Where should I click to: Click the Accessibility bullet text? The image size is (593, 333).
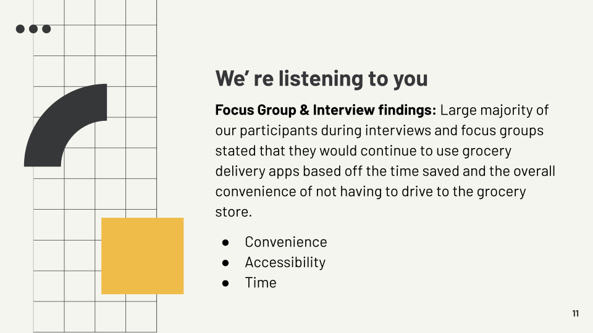pyautogui.click(x=285, y=263)
